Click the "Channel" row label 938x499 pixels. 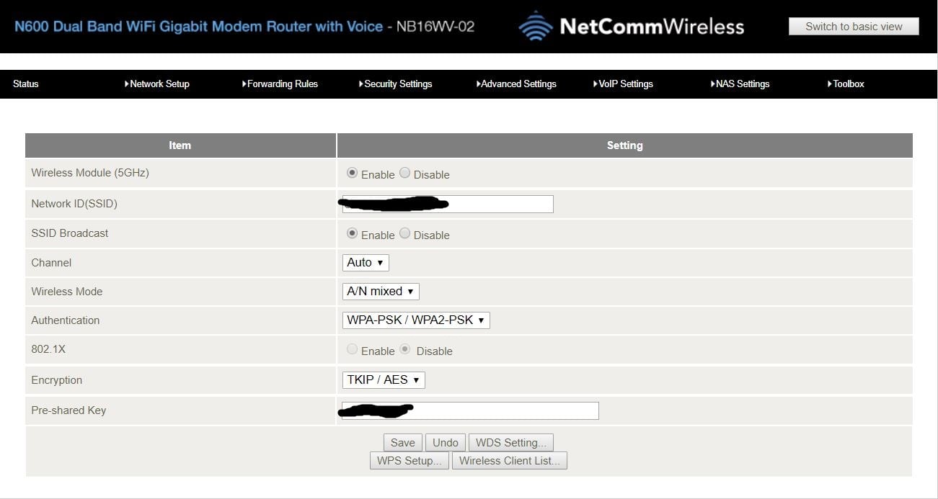click(x=51, y=263)
